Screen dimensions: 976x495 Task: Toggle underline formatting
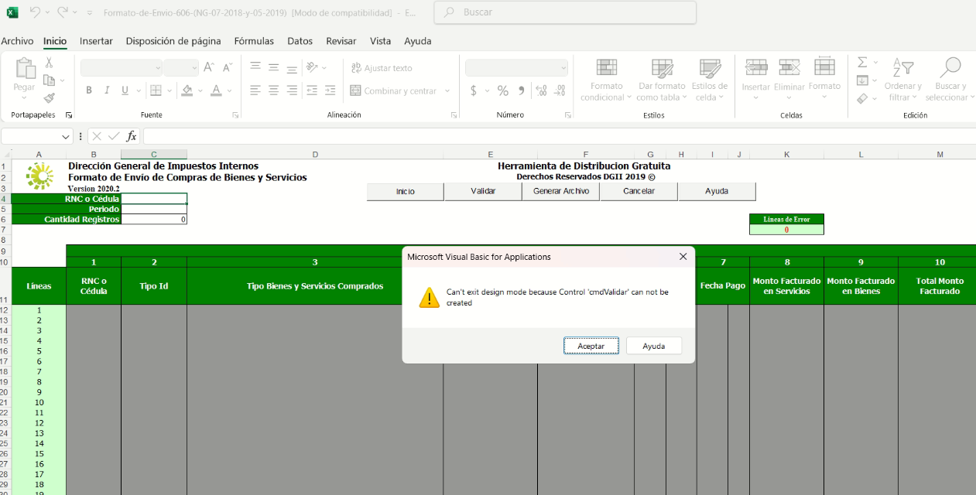click(x=125, y=90)
